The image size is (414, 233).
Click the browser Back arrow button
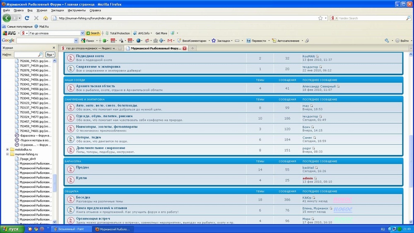(x=7, y=18)
